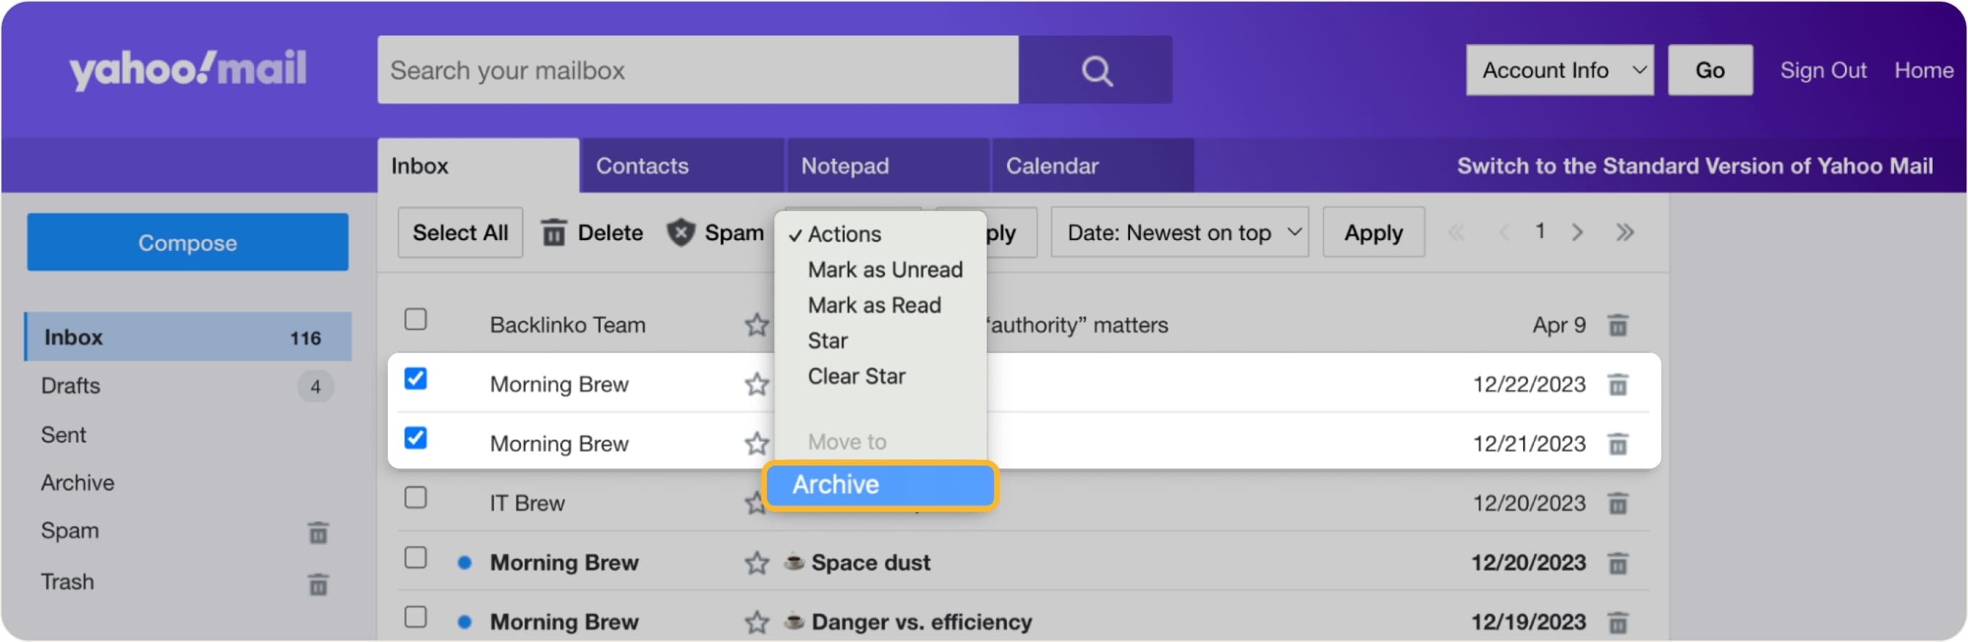The image size is (1968, 642).
Task: Switch to the Notepad tab
Action: (888, 166)
